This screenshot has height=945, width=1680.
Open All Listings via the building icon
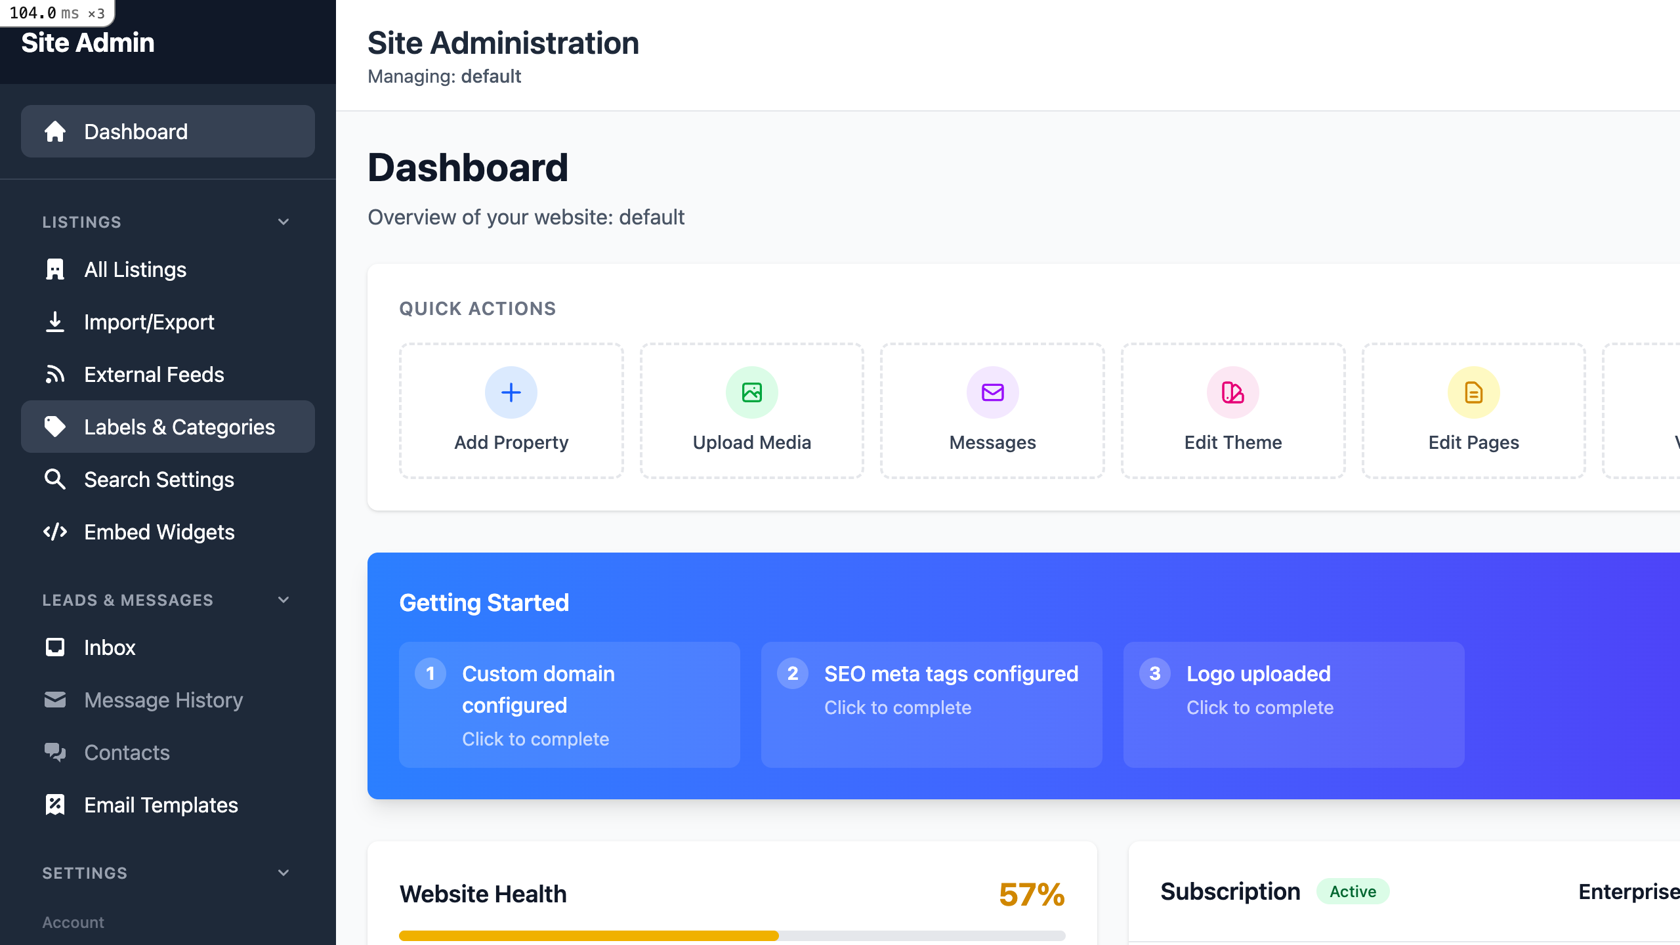pos(55,269)
